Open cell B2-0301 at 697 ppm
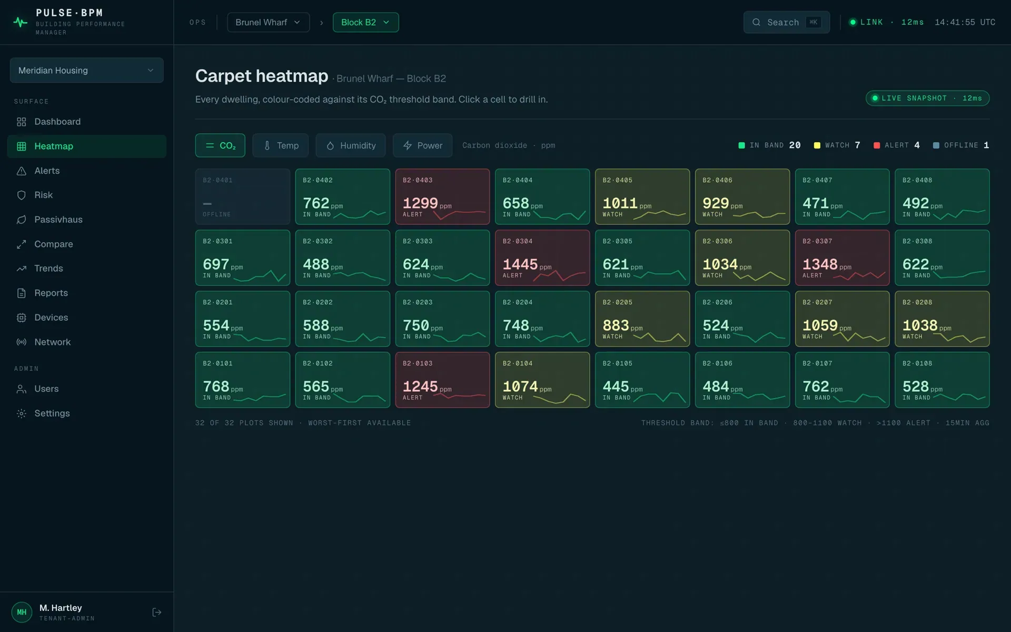The image size is (1011, 632). (x=242, y=258)
